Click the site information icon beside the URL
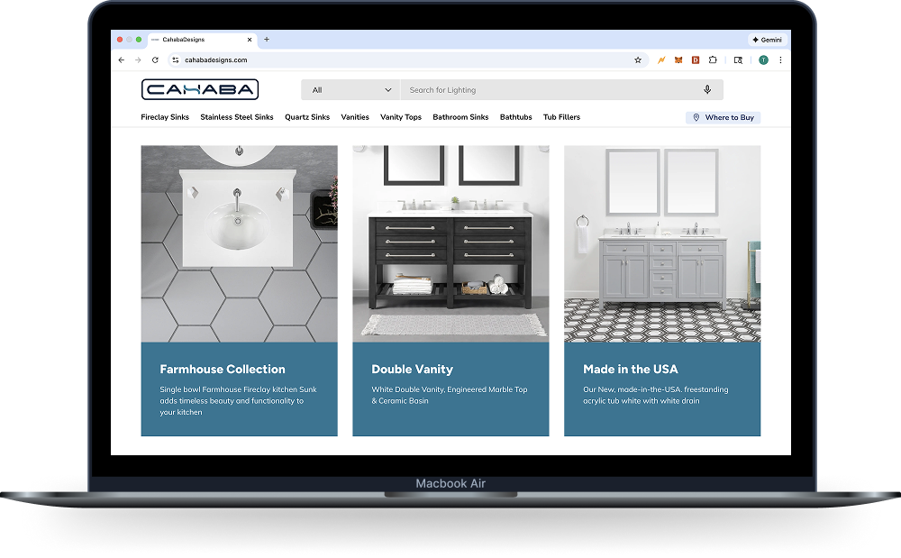The height and width of the screenshot is (558, 901). point(176,60)
